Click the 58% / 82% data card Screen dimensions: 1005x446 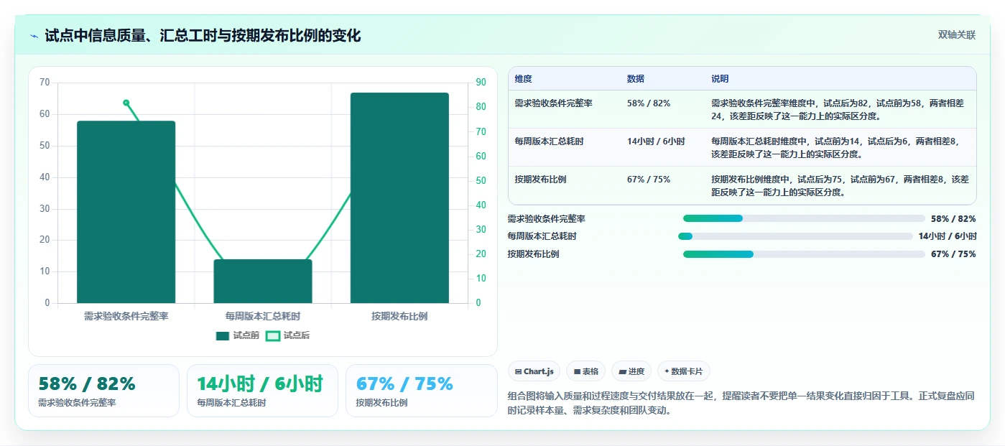[103, 391]
